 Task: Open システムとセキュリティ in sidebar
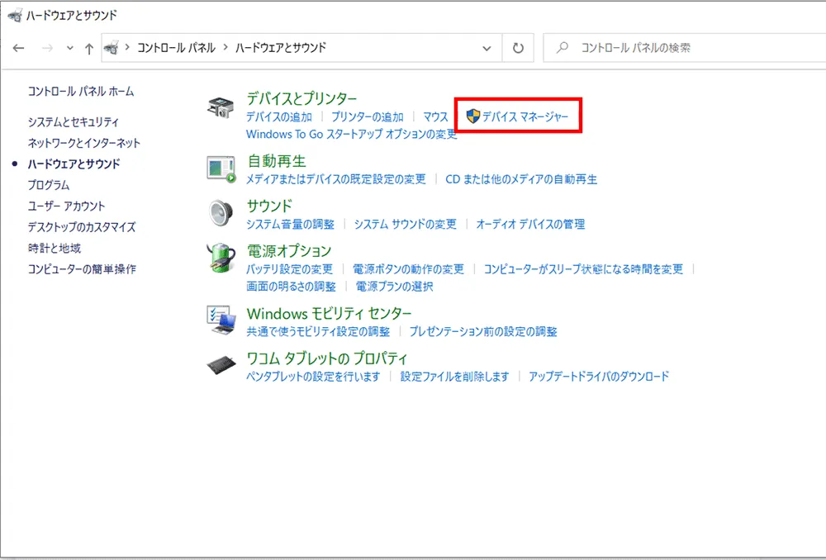pos(74,121)
